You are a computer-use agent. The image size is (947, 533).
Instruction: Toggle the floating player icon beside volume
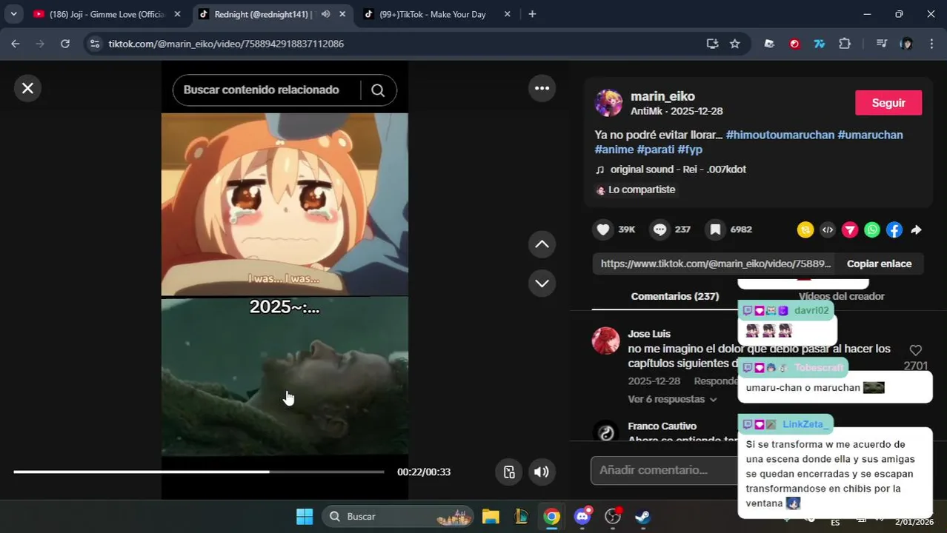[x=509, y=472]
